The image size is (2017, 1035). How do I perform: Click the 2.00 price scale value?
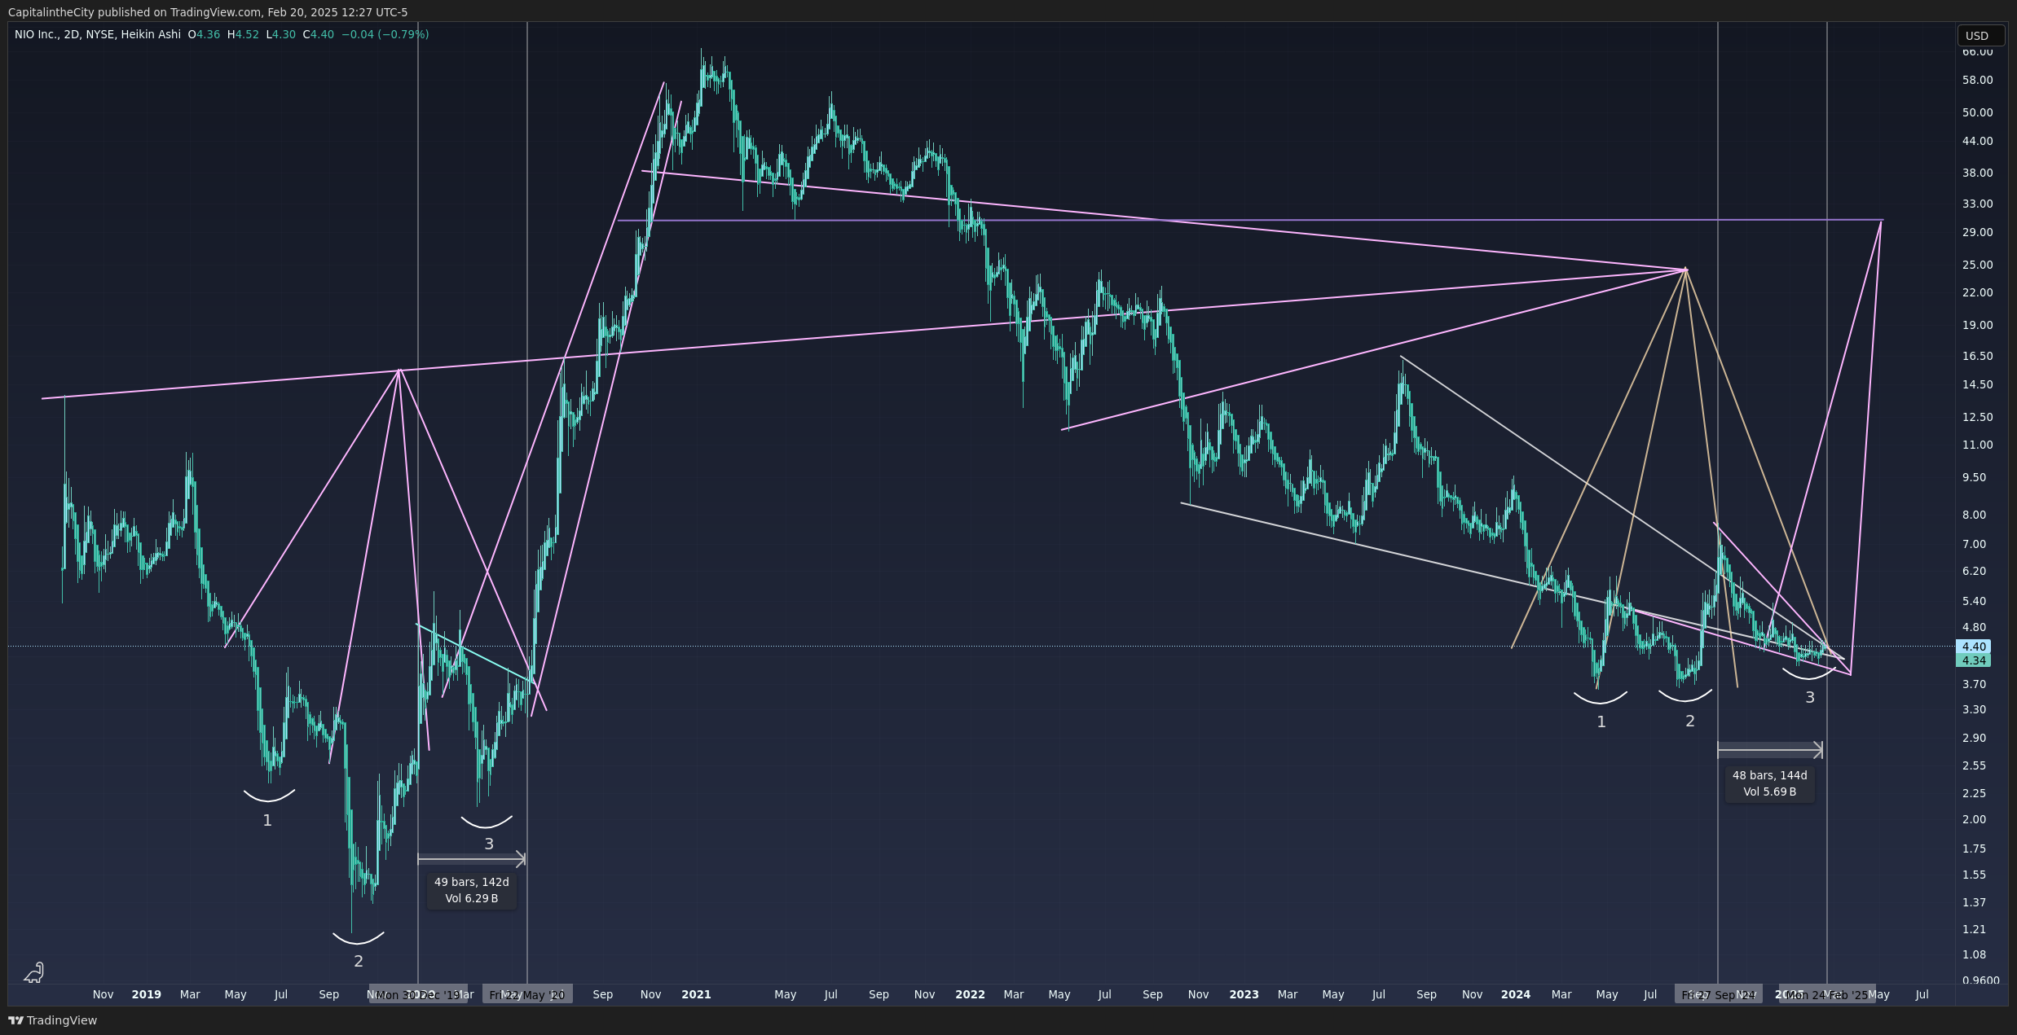[1974, 819]
